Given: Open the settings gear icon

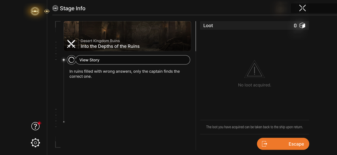Looking at the screenshot, I should [35, 143].
